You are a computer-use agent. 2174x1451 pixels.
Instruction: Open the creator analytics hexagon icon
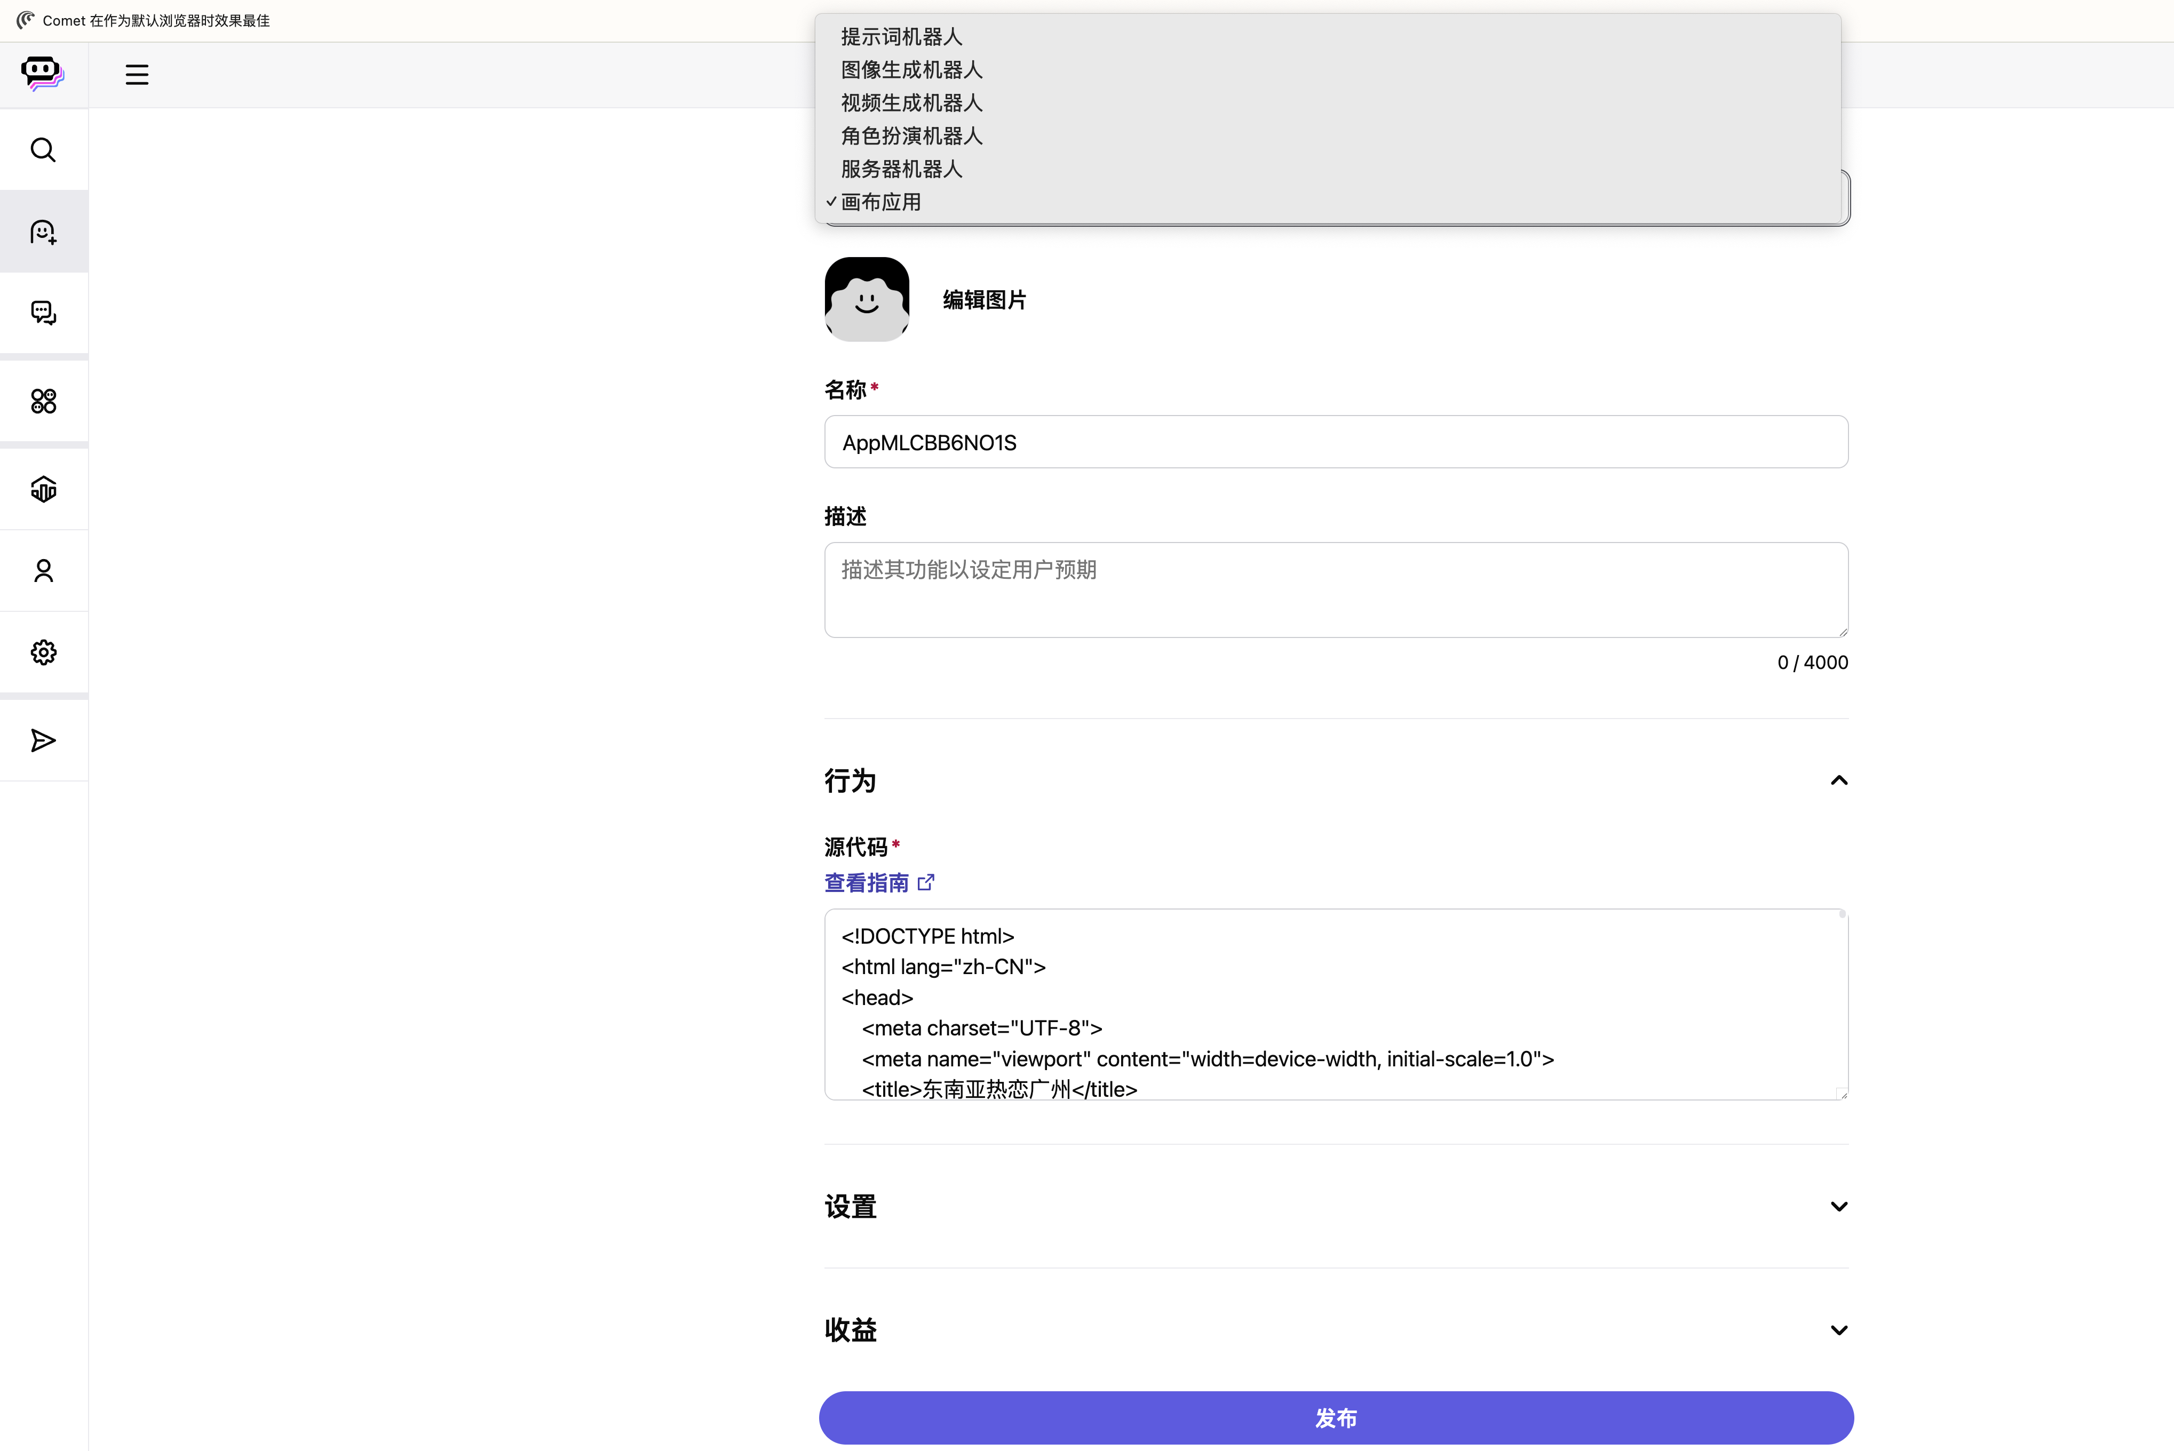tap(43, 489)
